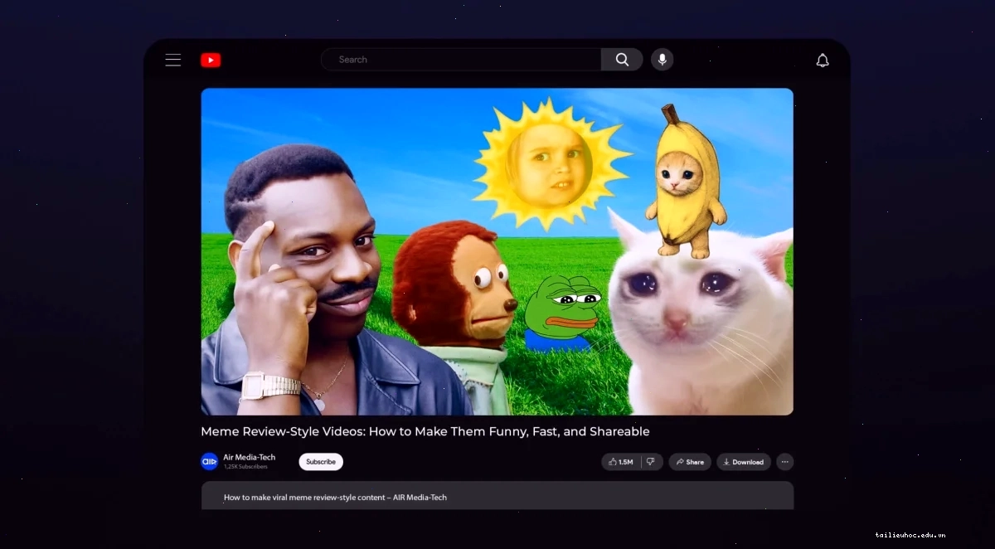
Task: Click the '1,25K Subscribers' count text
Action: point(245,467)
